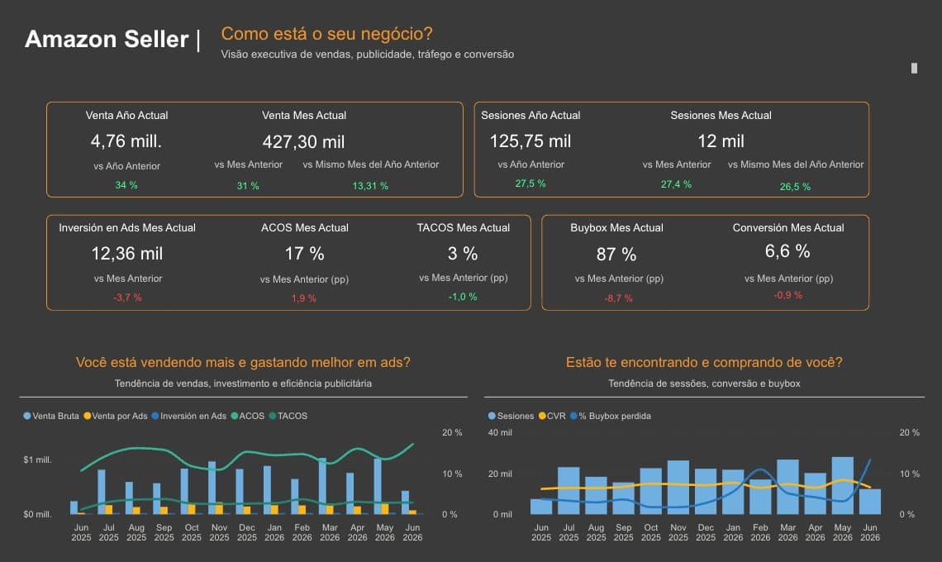The width and height of the screenshot is (942, 562).
Task: Click the Inversión en Ads legend entry
Action: 188,416
